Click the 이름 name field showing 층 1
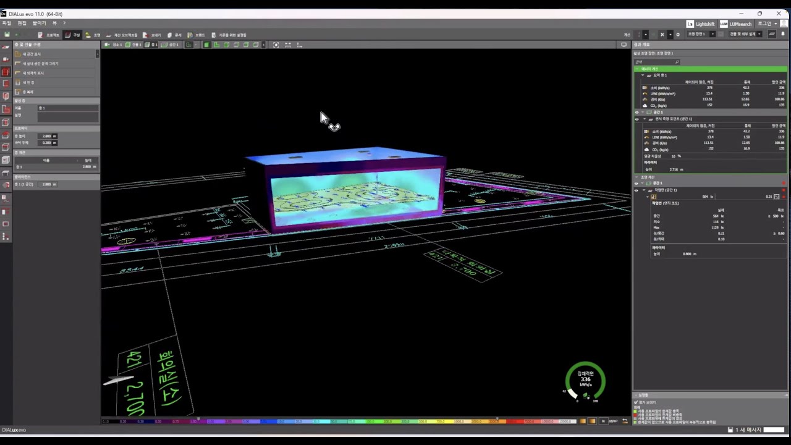 (x=68, y=108)
